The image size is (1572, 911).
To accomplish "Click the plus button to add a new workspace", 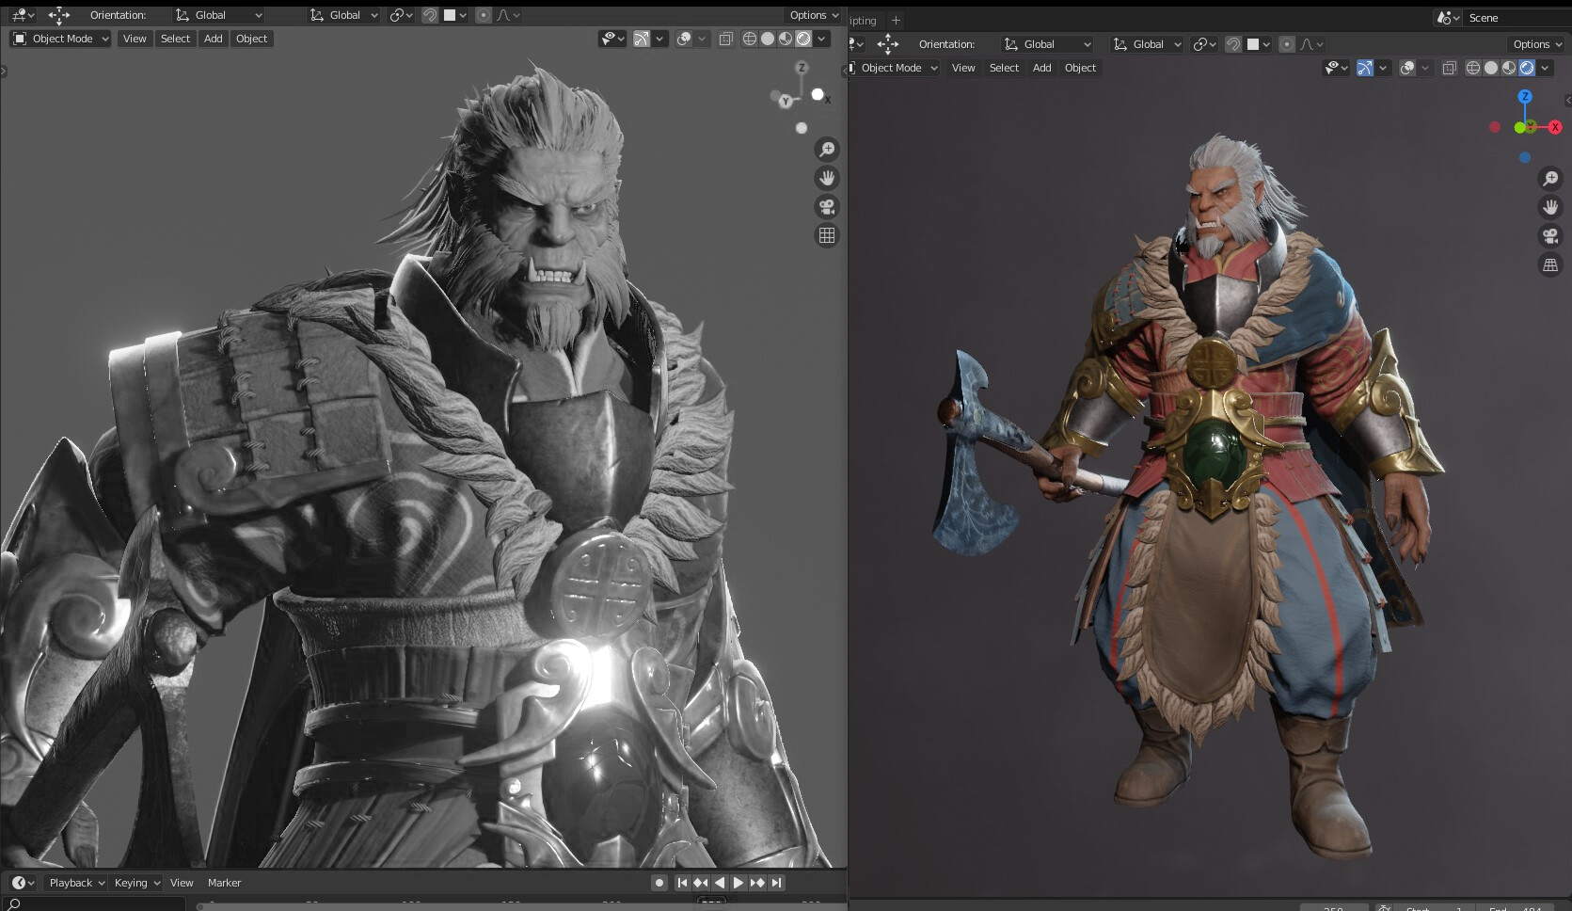I will coord(896,19).
